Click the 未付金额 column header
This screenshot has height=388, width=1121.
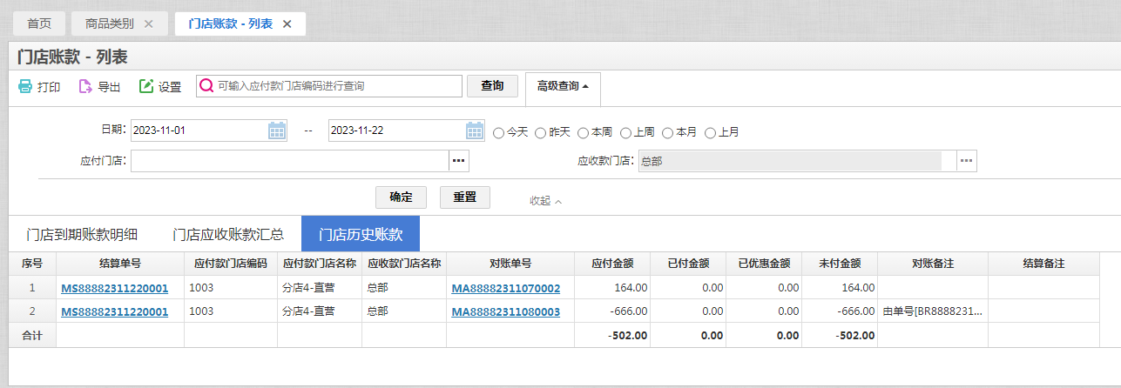[840, 264]
